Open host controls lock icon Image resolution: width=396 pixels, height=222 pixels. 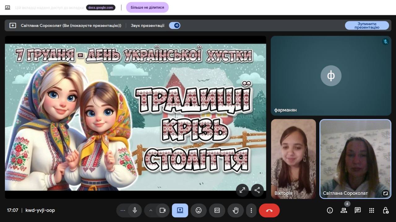coord(385,210)
